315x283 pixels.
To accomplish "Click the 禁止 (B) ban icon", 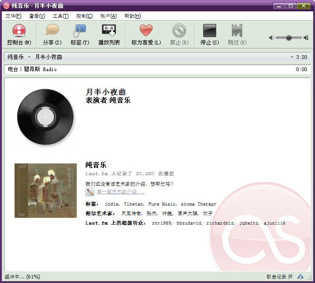I will tap(179, 30).
